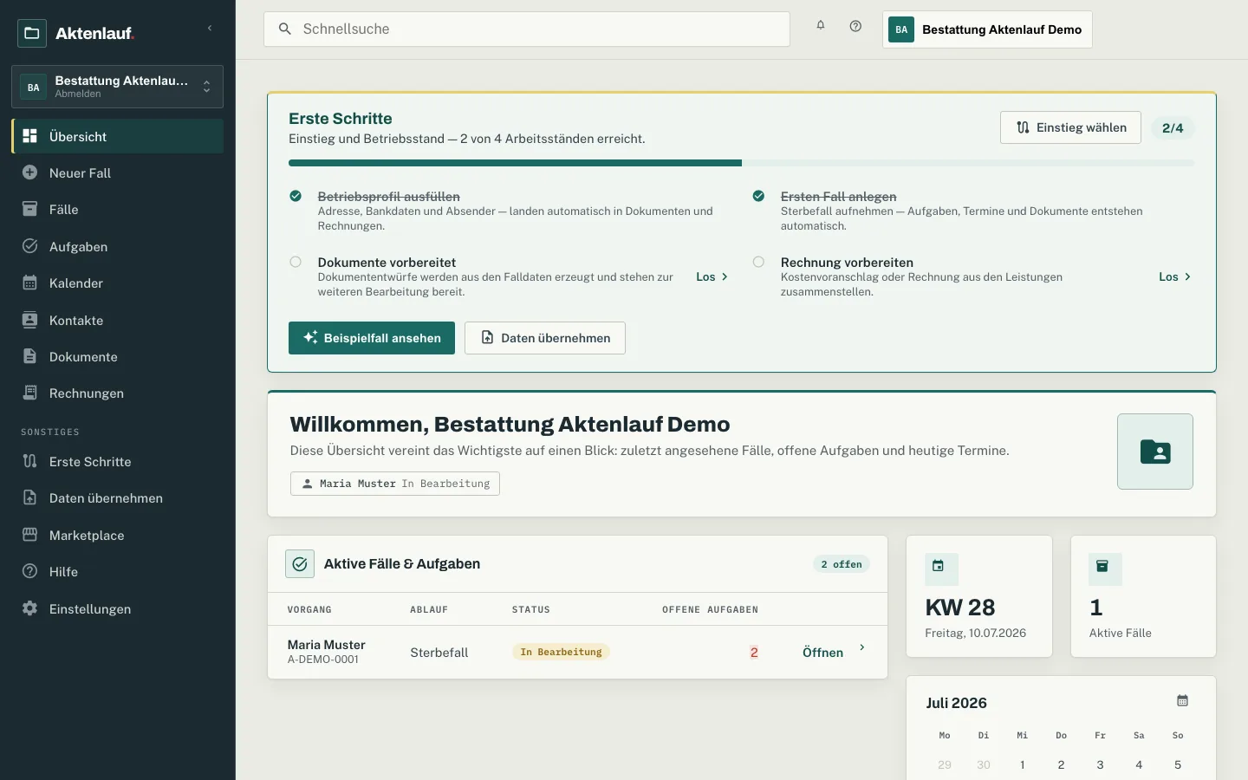Screen dimensions: 1248x780
Task: Click the help question mark icon
Action: [x=855, y=26]
